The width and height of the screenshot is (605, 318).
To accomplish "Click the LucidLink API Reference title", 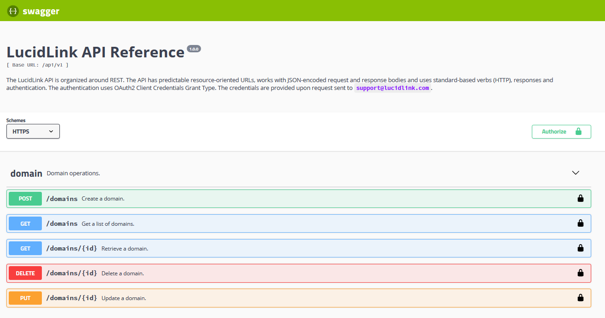I will (x=95, y=52).
